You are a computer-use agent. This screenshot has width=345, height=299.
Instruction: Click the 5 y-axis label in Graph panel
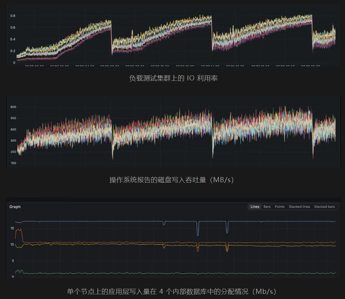click(x=13, y=261)
